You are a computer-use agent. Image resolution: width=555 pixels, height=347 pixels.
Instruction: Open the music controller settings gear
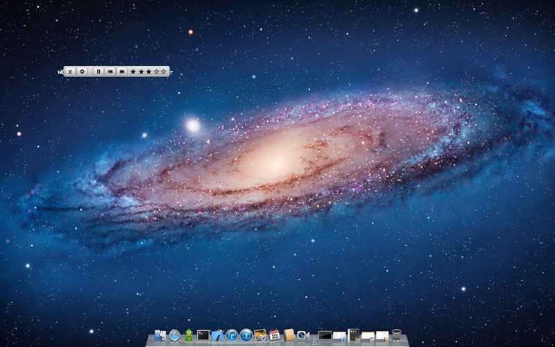pyautogui.click(x=82, y=71)
